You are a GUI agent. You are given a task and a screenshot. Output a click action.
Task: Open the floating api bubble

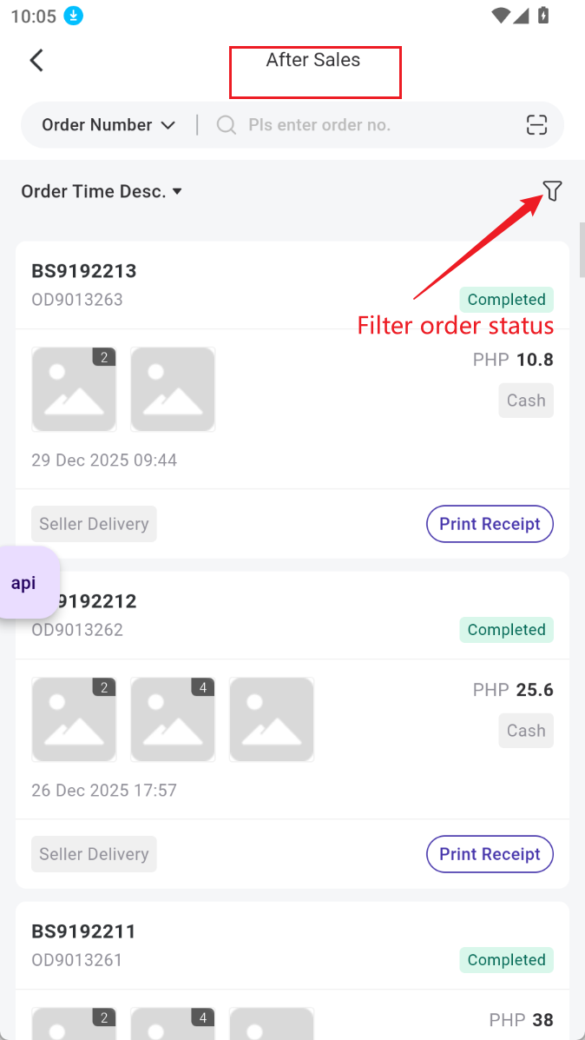tap(25, 582)
